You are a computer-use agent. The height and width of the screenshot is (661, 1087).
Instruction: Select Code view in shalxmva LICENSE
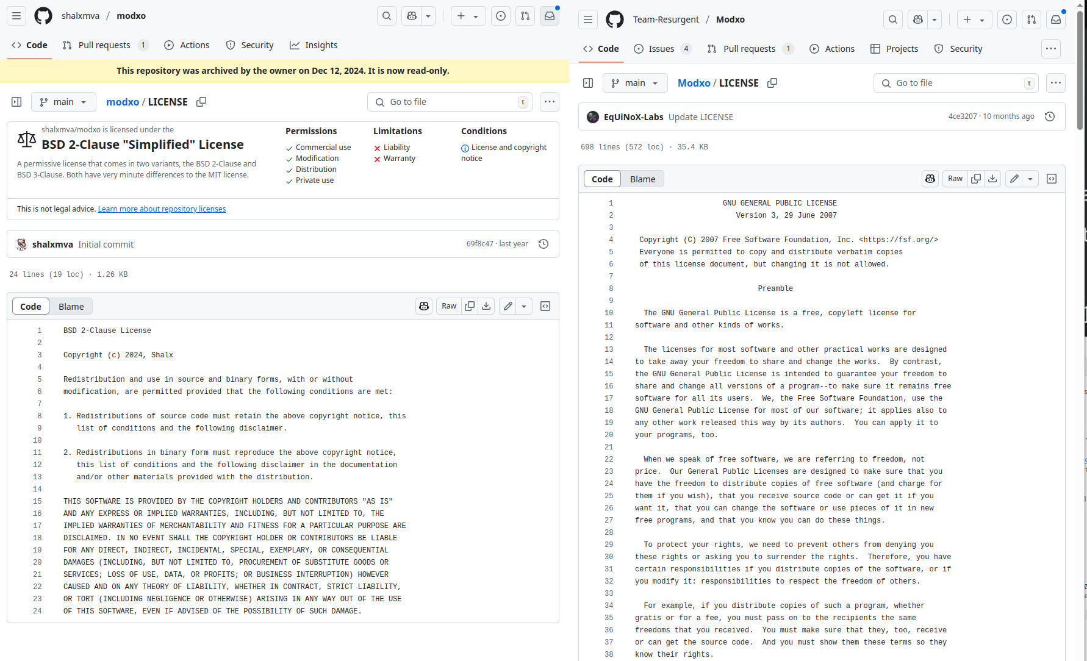coord(30,306)
